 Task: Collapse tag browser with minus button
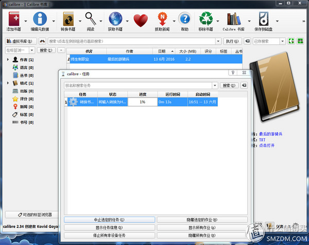[x=61, y=50]
